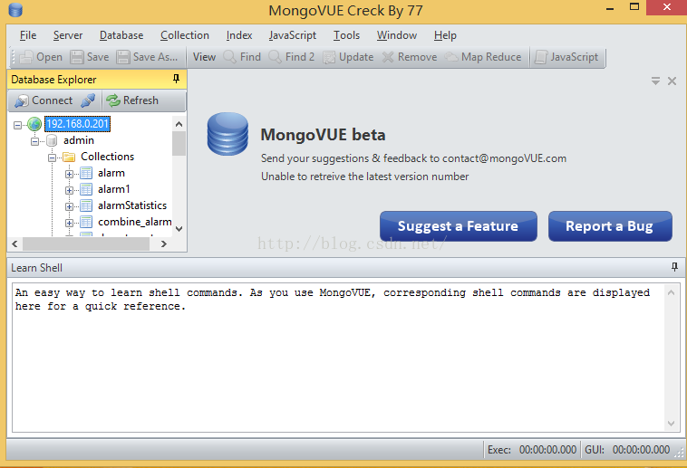The height and width of the screenshot is (468, 687).
Task: Click the MongoVUE logo in title bar
Action: point(15,10)
